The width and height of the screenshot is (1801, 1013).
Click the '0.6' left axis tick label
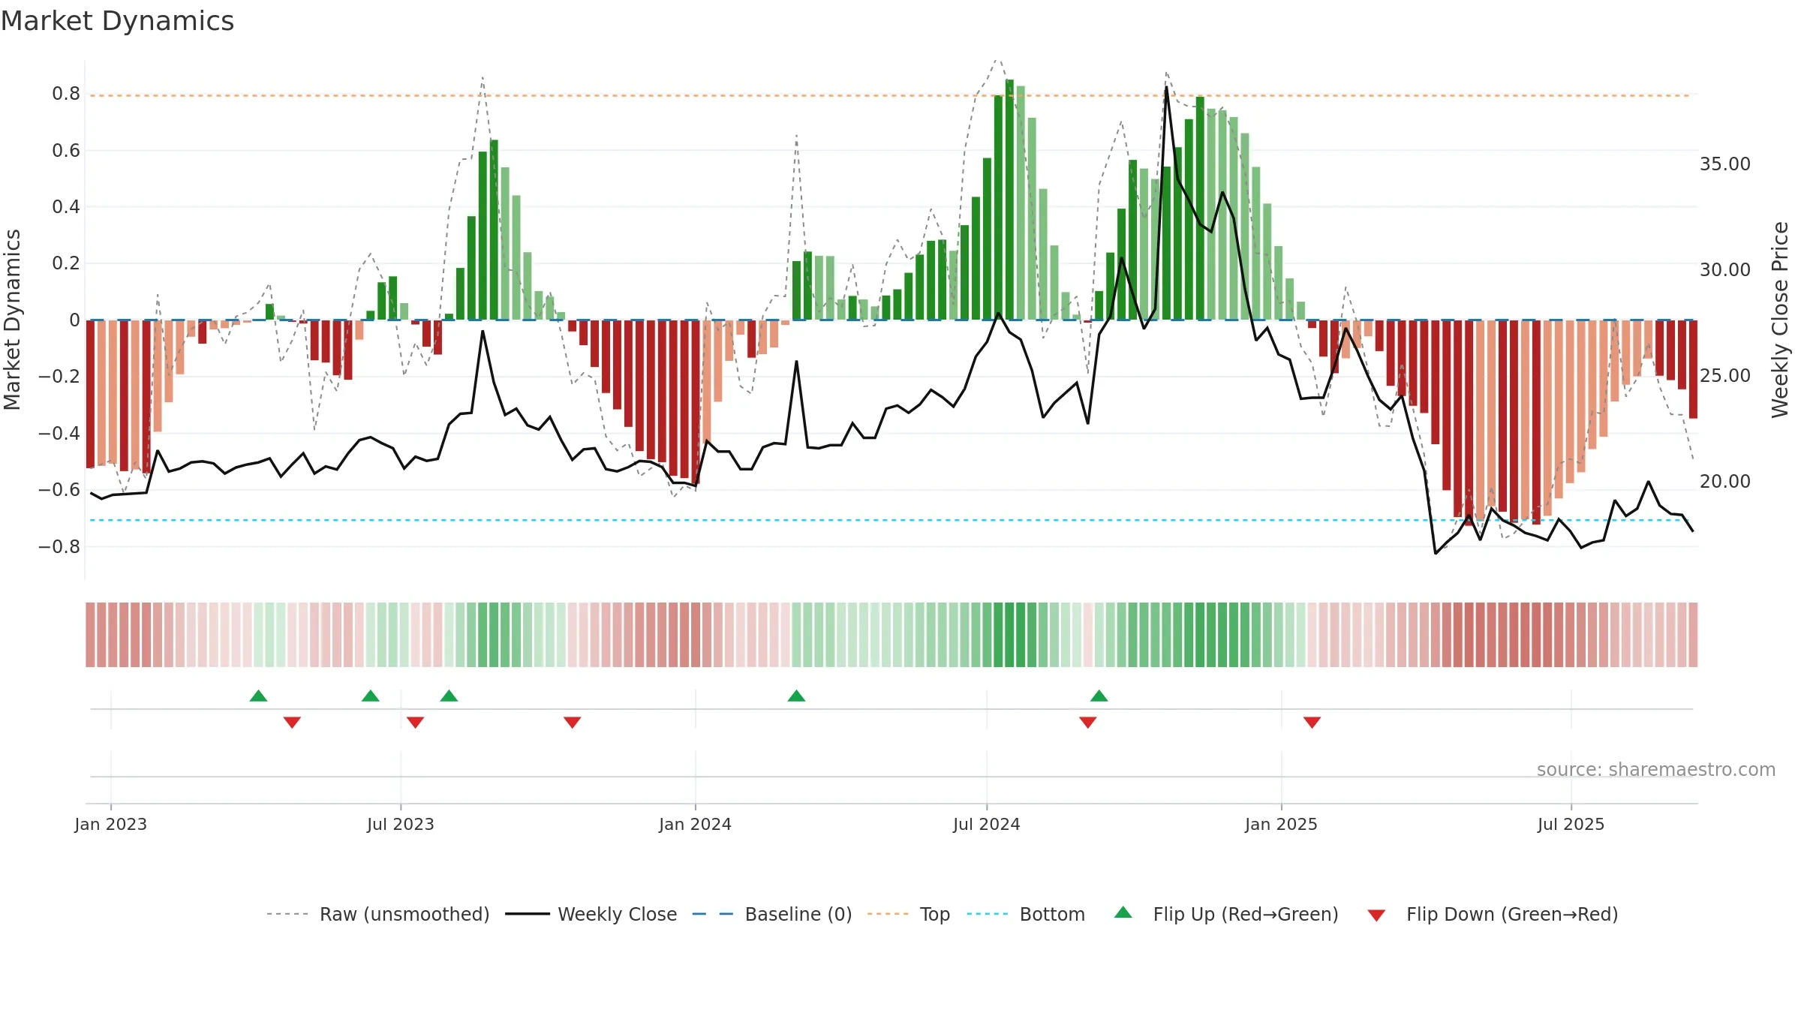click(66, 151)
